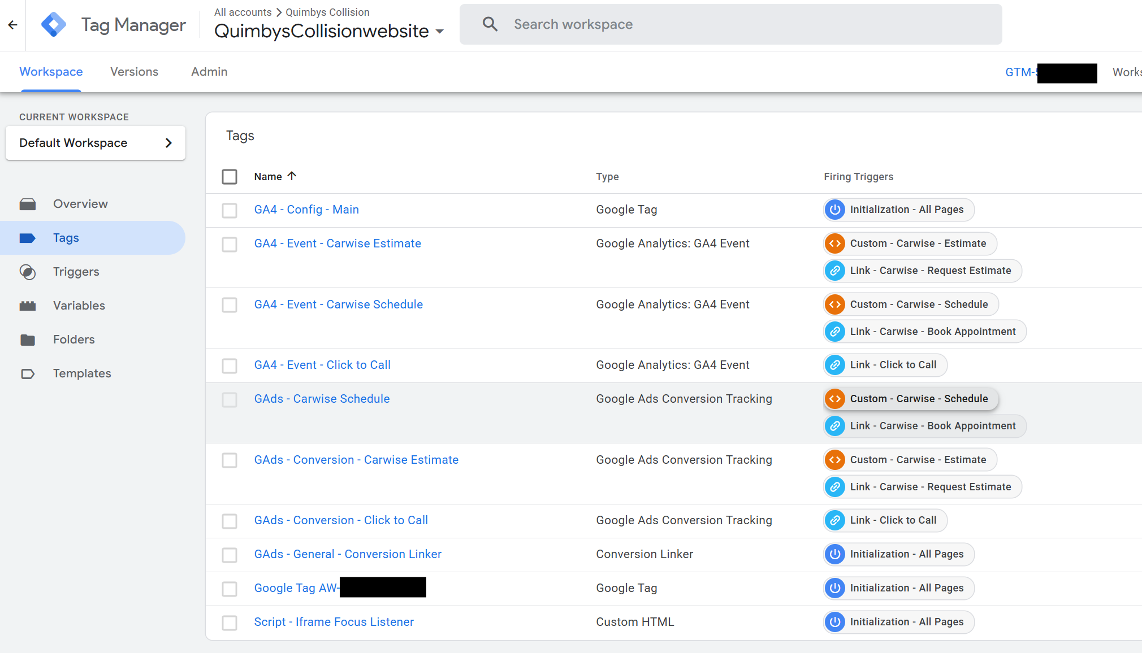Click the Search workspace field
The image size is (1142, 653).
pyautogui.click(x=730, y=24)
